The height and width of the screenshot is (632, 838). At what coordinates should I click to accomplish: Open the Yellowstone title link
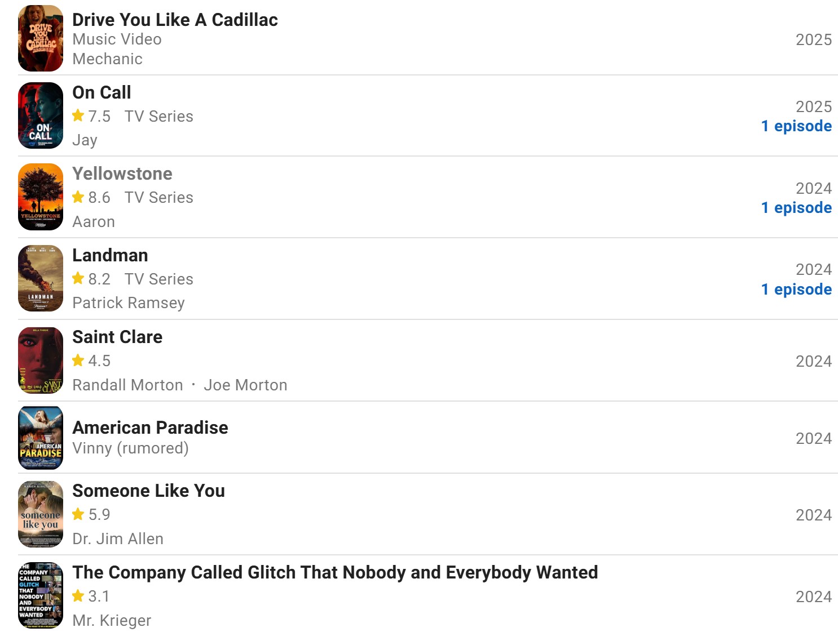pos(122,173)
